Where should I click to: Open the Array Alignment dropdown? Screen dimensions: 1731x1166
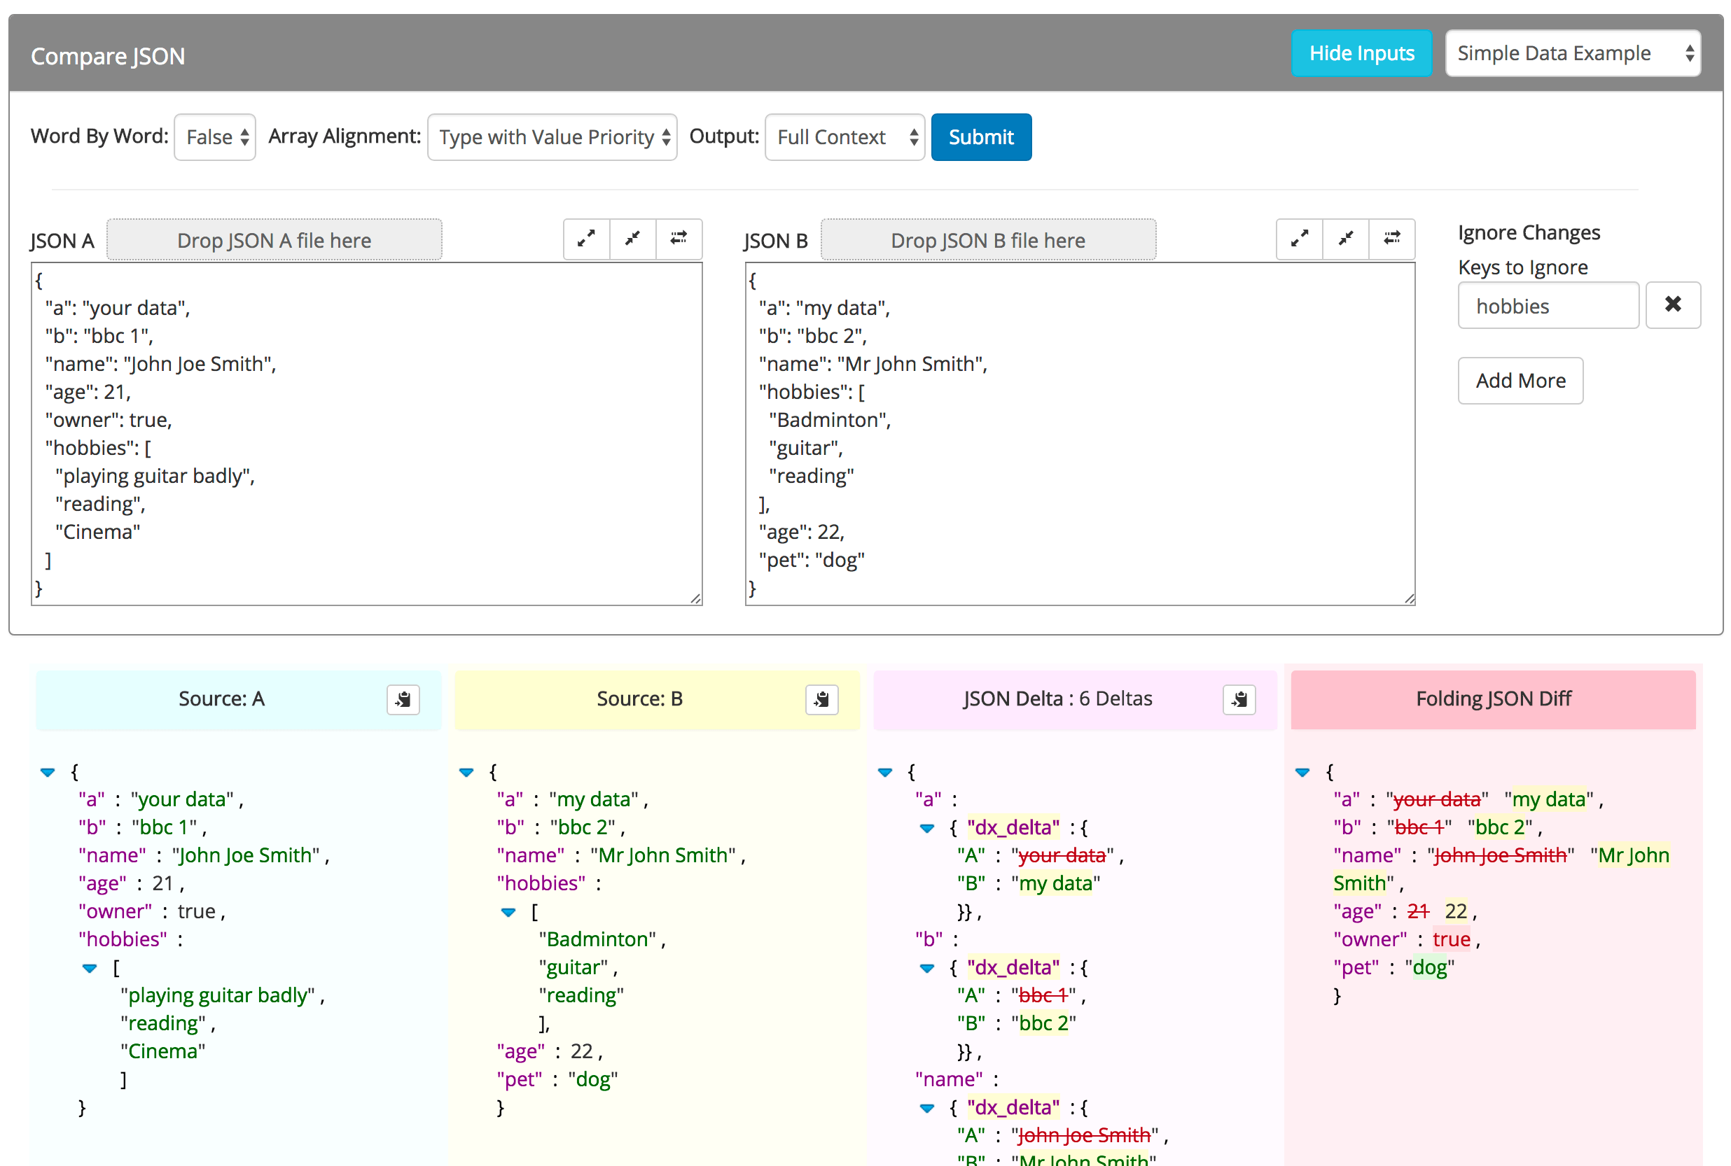(552, 137)
